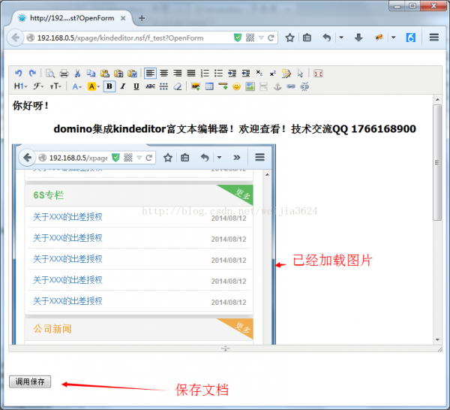Open the font family dropdown
This screenshot has height=410, width=450.
[x=38, y=86]
